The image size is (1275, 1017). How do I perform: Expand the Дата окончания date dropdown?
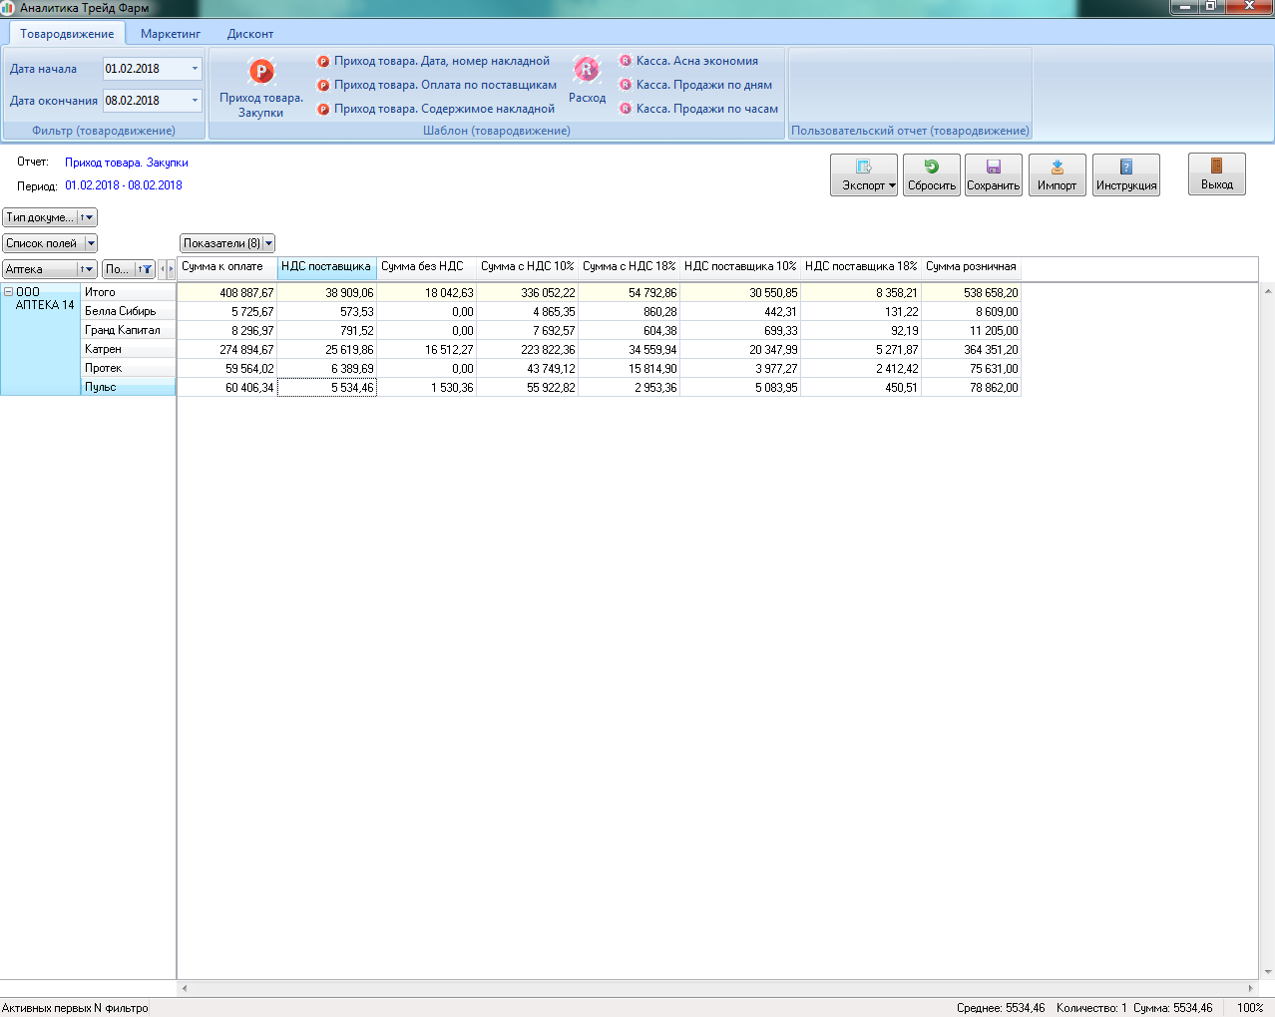coord(195,101)
